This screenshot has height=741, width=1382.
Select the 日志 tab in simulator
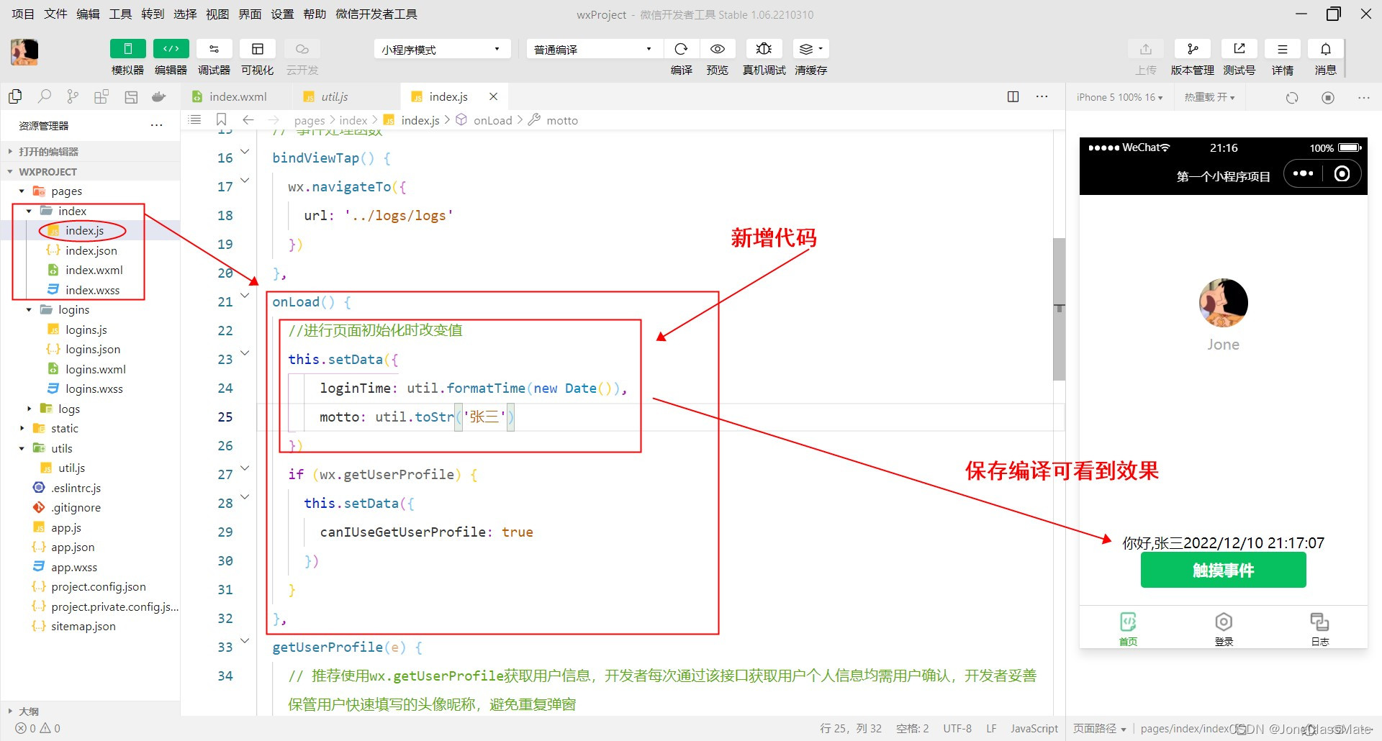coord(1319,629)
